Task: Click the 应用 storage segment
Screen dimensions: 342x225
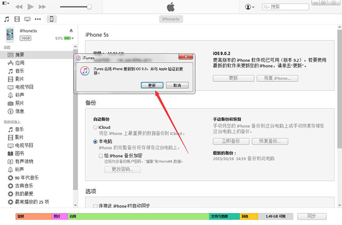Action: pyautogui.click(x=138, y=216)
